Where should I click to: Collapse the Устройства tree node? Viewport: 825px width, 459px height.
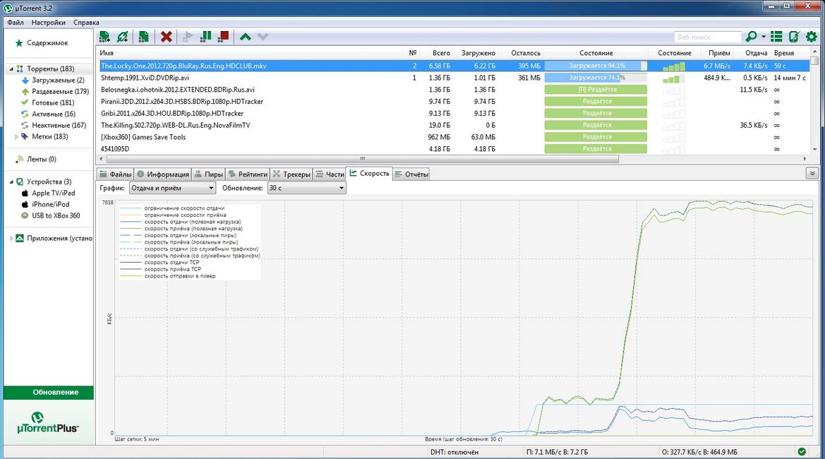pyautogui.click(x=11, y=181)
